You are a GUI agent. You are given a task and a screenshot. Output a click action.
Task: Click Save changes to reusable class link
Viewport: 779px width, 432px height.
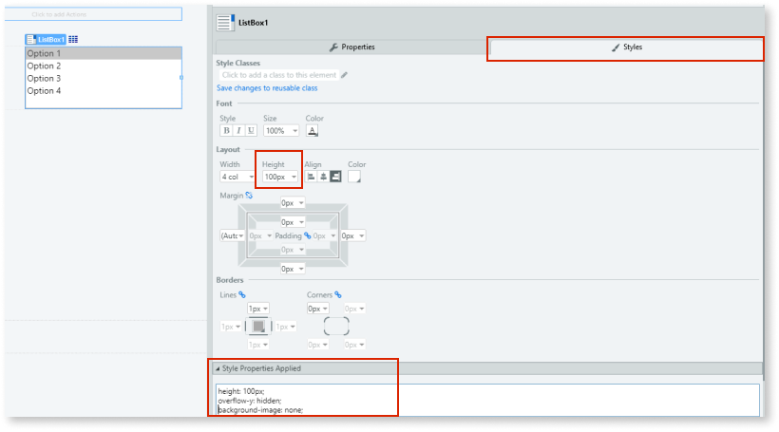click(x=267, y=88)
